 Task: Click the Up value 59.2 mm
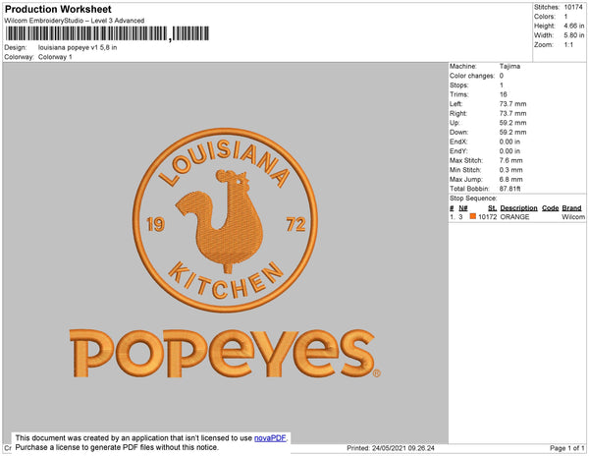point(512,123)
